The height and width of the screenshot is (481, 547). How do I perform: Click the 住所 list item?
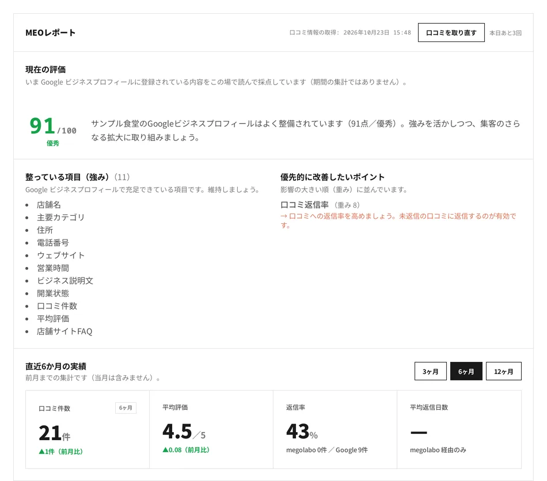pos(45,230)
